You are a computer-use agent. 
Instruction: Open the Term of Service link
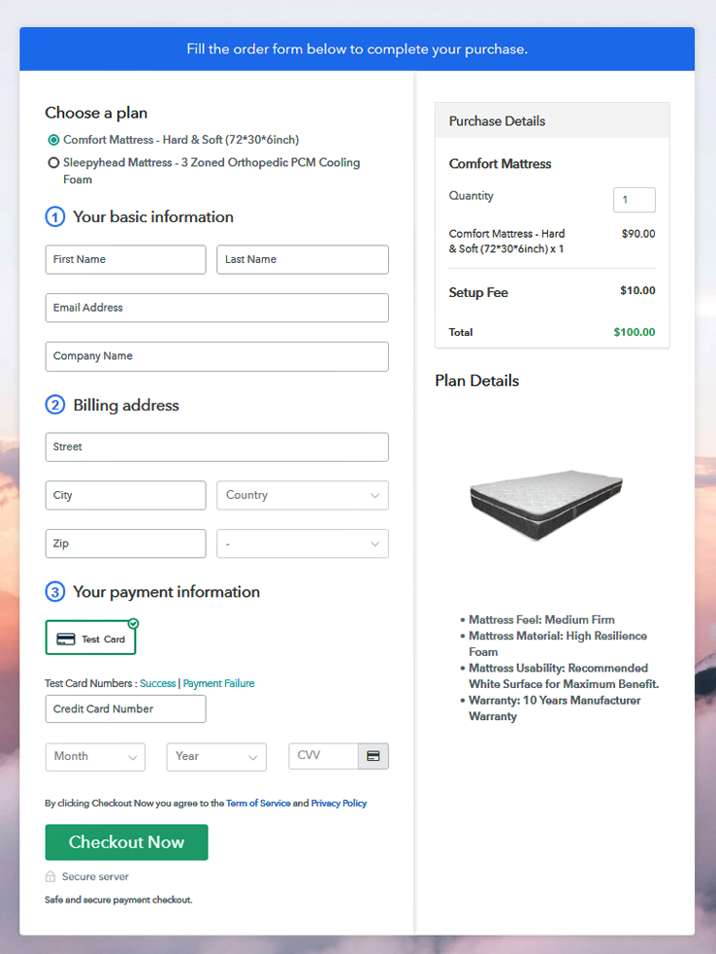pyautogui.click(x=258, y=804)
